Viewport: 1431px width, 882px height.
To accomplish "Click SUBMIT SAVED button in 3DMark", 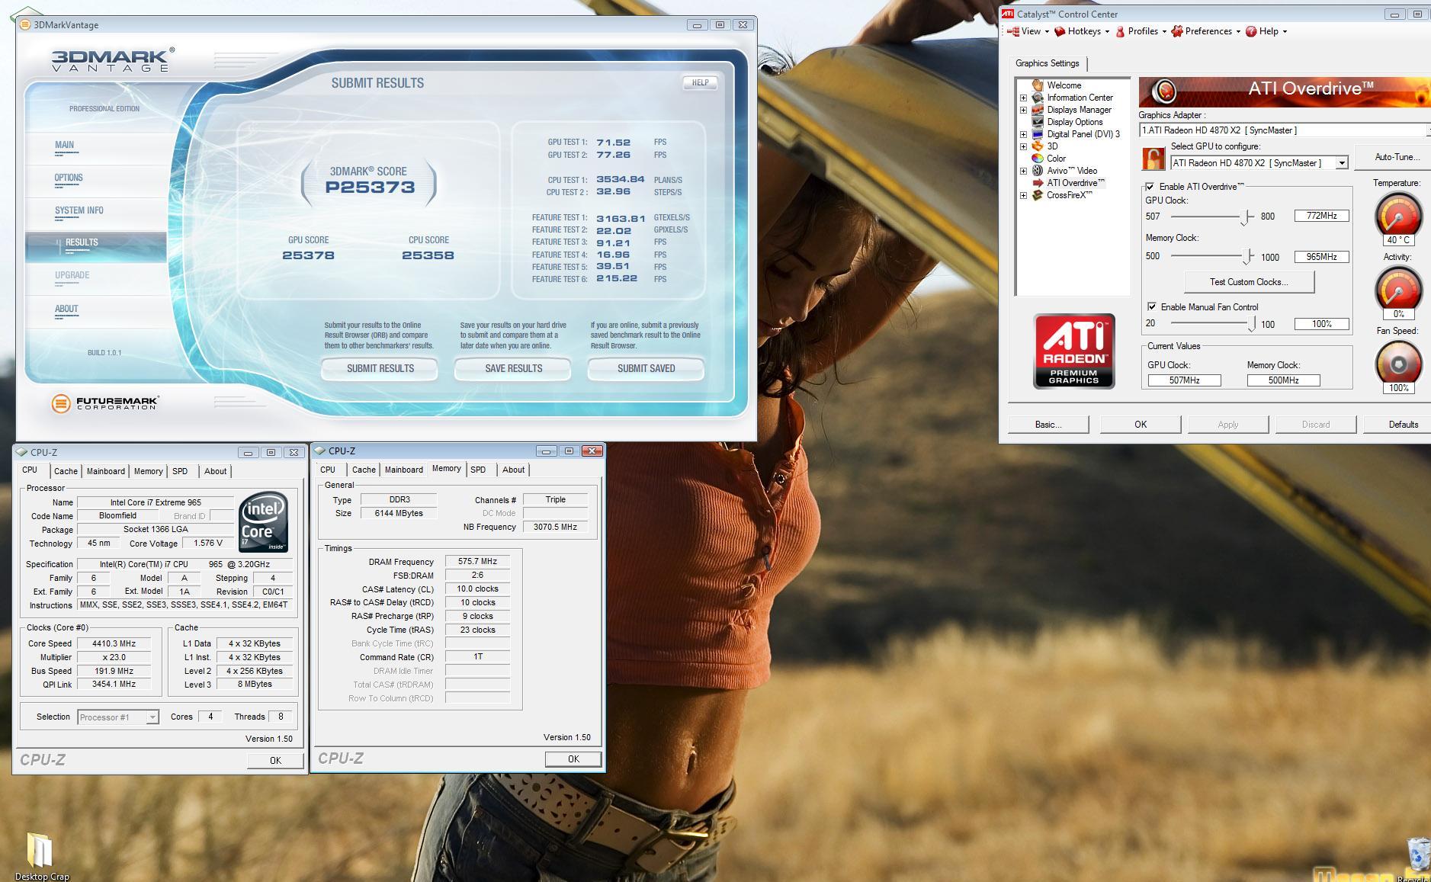I will click(x=646, y=368).
